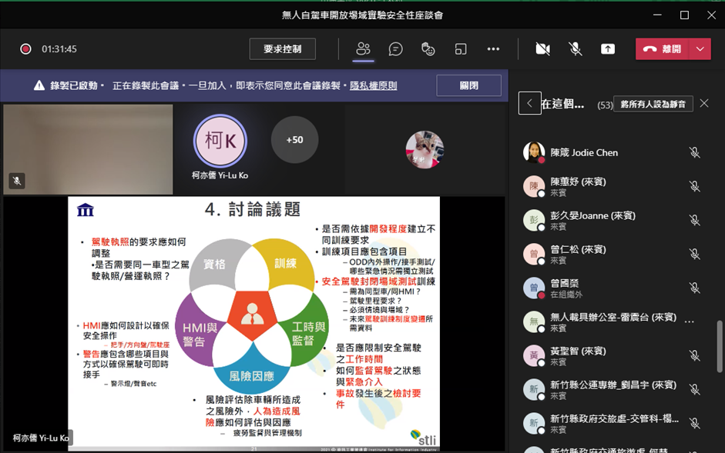Expand the dropdown arrow beside 離開 button
Image resolution: width=725 pixels, height=453 pixels.
(699, 49)
